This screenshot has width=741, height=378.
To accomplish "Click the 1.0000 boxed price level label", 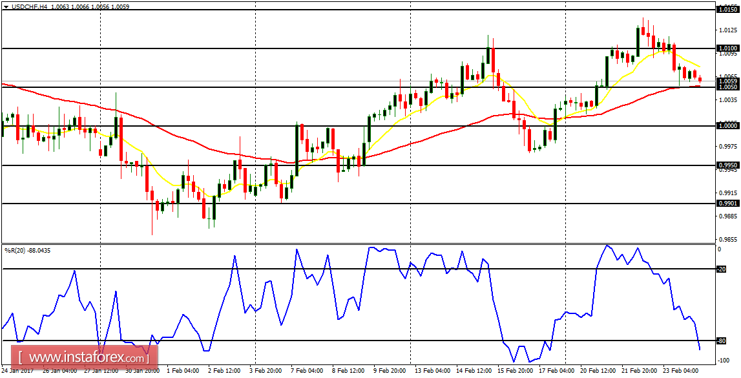I will point(728,126).
